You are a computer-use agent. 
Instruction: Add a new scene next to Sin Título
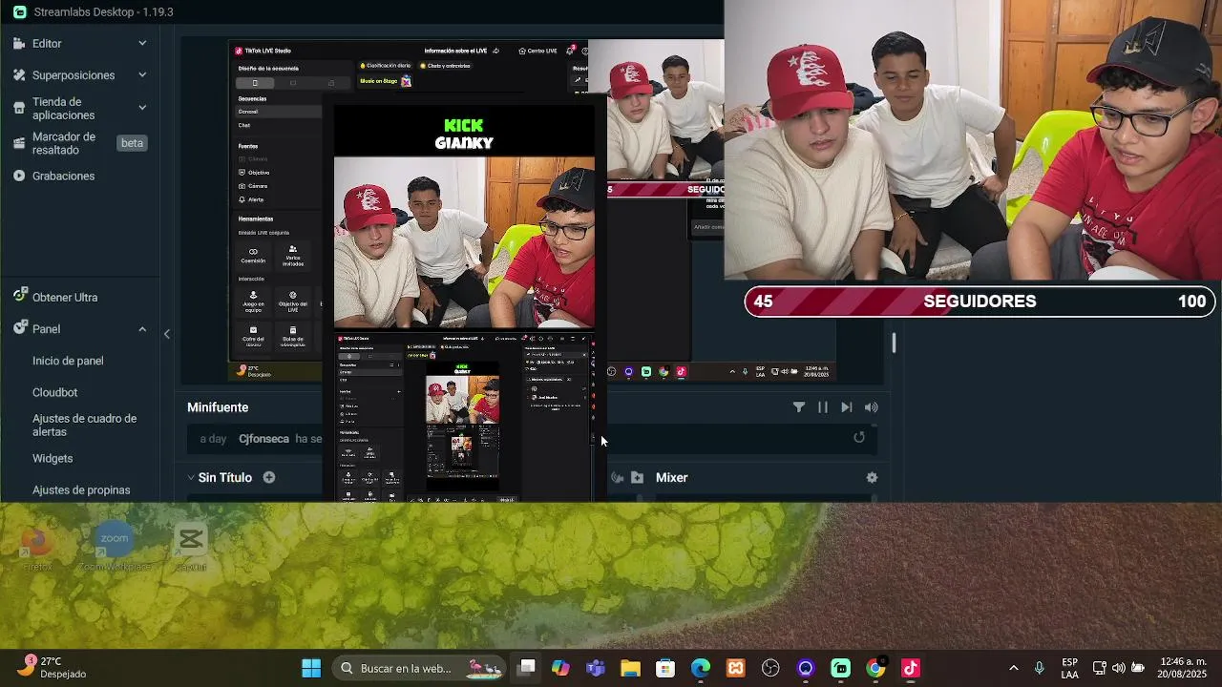(269, 477)
